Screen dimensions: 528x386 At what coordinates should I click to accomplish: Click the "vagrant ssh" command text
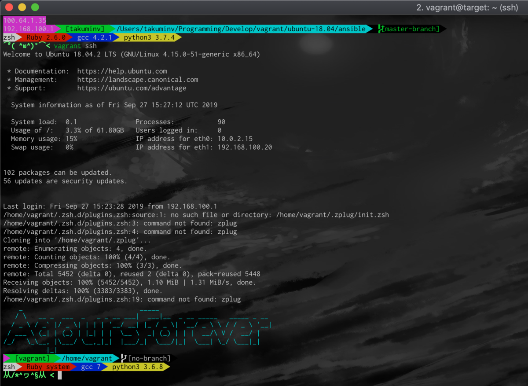pos(75,46)
